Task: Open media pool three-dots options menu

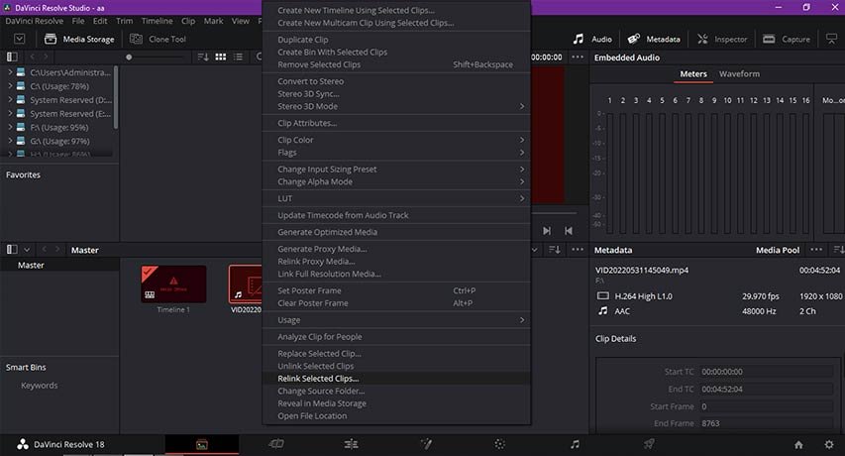Action: (x=578, y=250)
